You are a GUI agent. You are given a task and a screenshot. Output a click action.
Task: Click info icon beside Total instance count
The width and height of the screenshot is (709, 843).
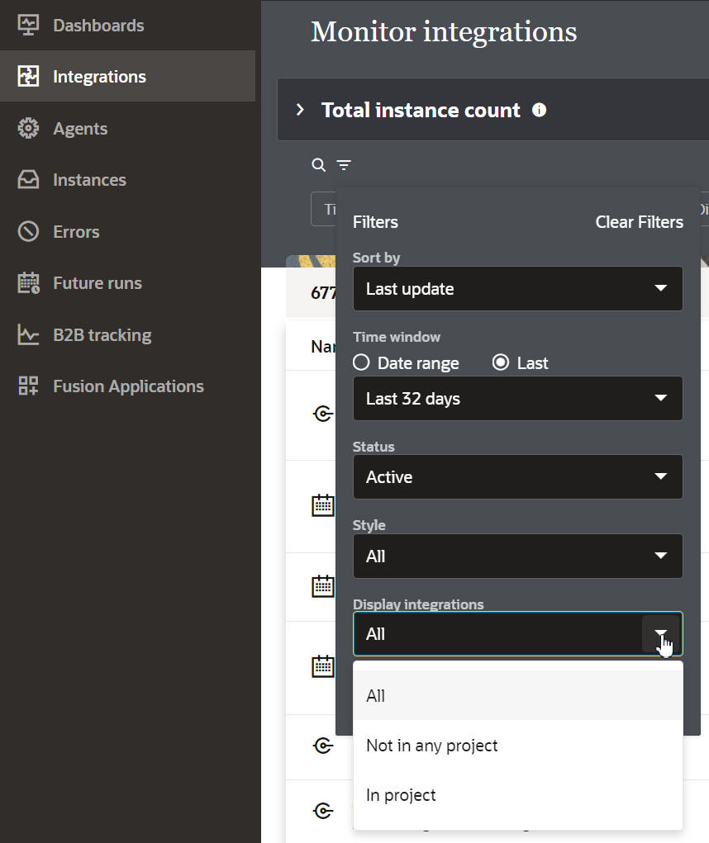tap(539, 110)
